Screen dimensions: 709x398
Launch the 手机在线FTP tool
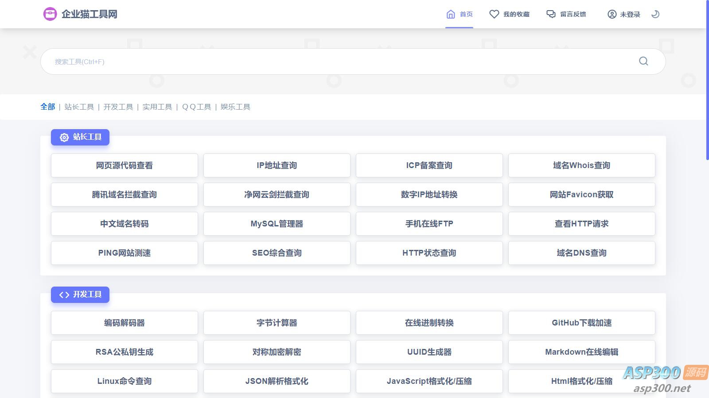pyautogui.click(x=429, y=224)
